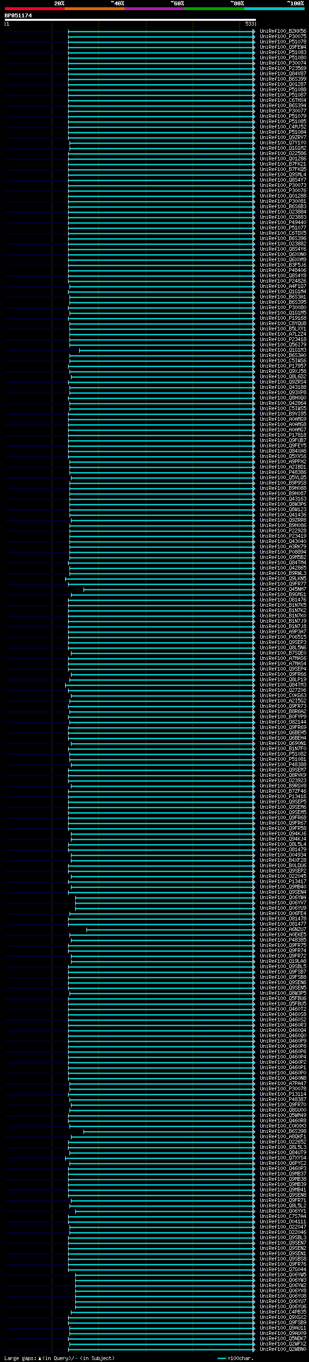309x1362 pixels.
Task: Select hit label UniRef100_P13417
Action: click(x=283, y=881)
